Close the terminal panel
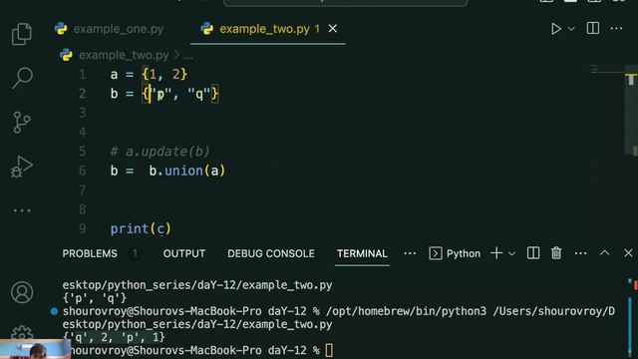This screenshot has width=638, height=359. 628,253
